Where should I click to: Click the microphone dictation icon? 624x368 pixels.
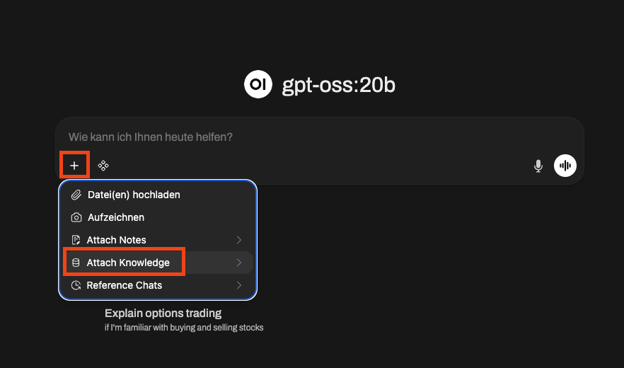pyautogui.click(x=538, y=166)
